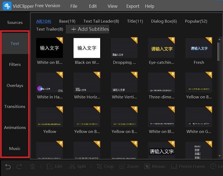Select the Dropping text thumbnail
The height and width of the screenshot is (176, 223).
124,48
